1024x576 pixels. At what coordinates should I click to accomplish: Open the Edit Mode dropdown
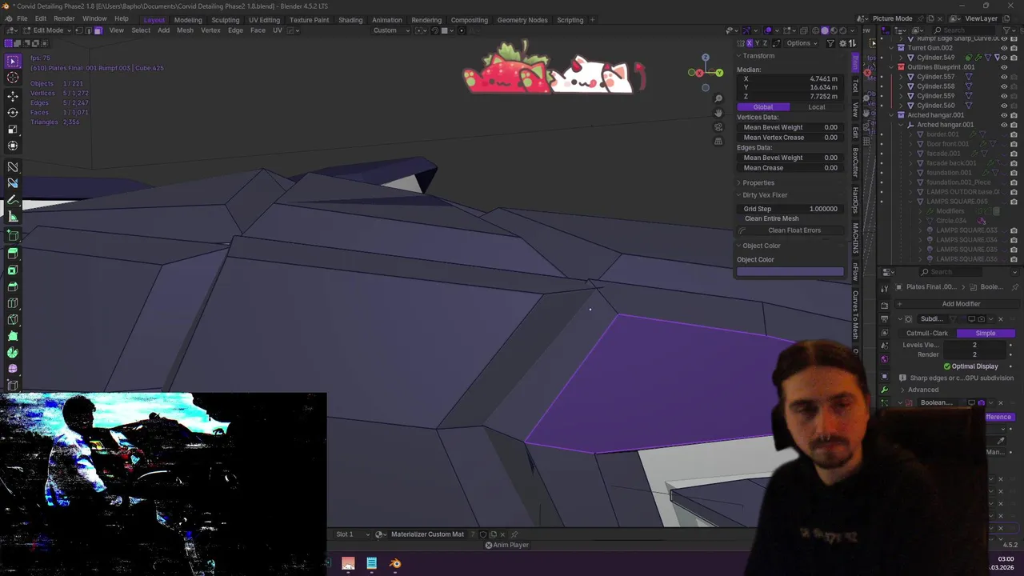tap(48, 30)
